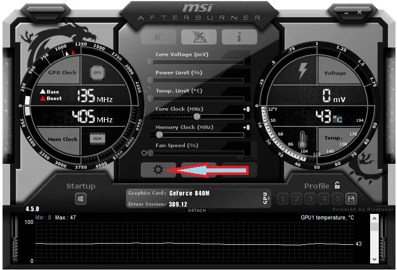Select profile slot 4
The image size is (397, 270).
click(x=324, y=199)
